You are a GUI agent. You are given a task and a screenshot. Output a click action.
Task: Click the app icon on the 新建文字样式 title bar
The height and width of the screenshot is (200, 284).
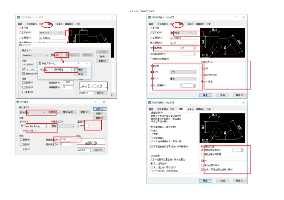point(40,63)
